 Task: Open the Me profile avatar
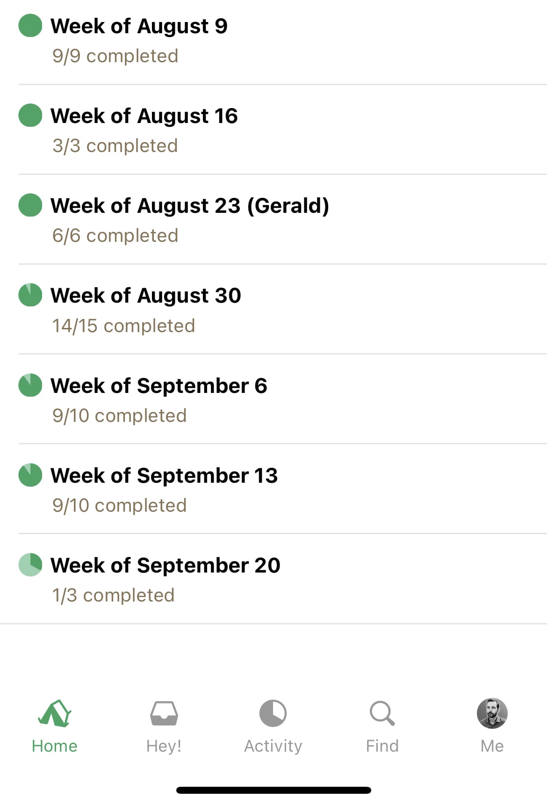point(492,713)
